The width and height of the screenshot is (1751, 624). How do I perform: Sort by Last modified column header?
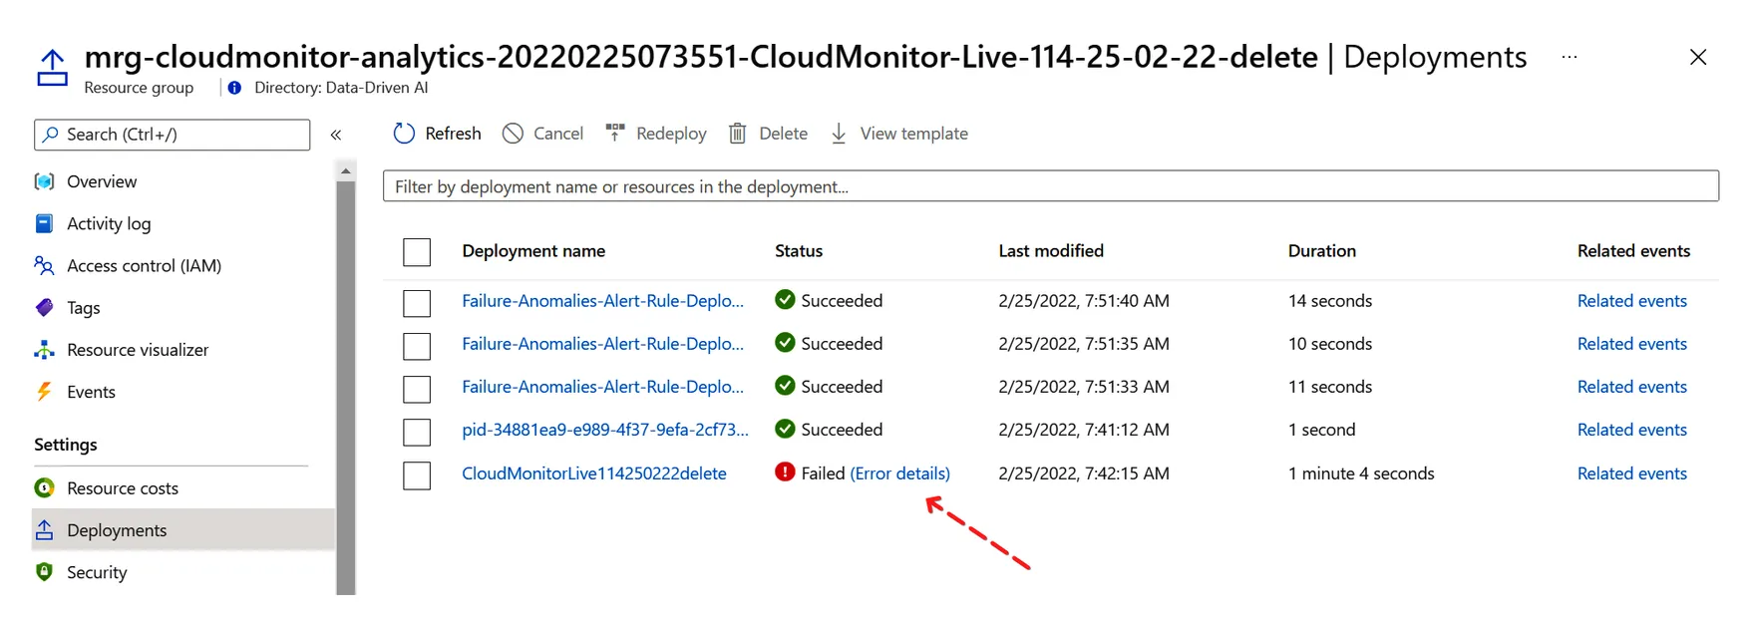pyautogui.click(x=1051, y=251)
